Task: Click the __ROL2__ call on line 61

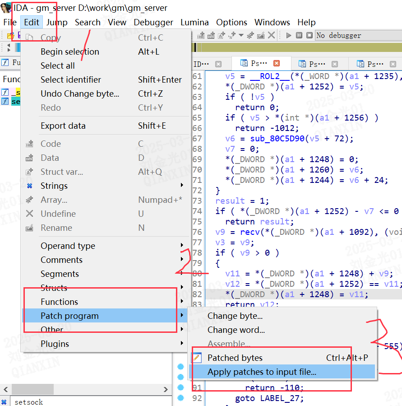Action: point(270,76)
